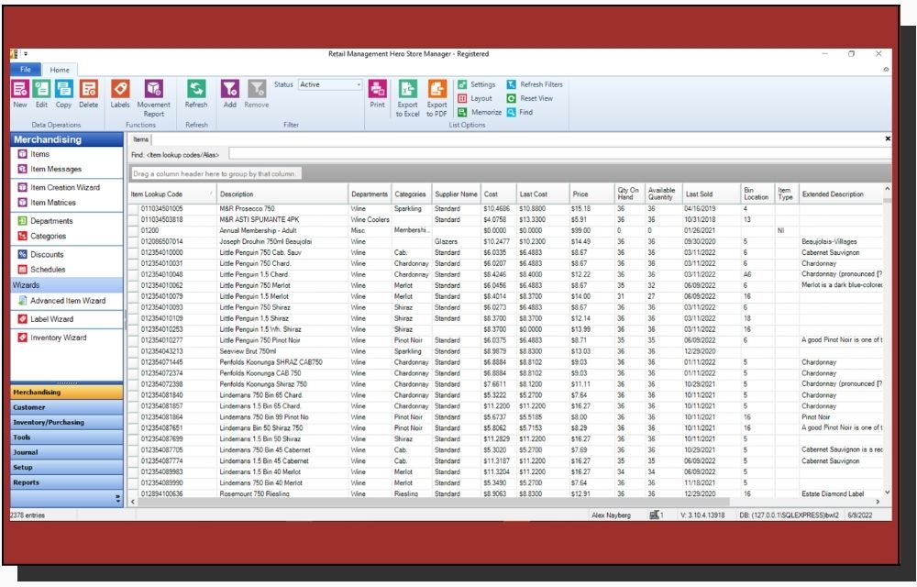Viewport: 917px width, 587px height.
Task: Click Find in List Options
Action: click(x=520, y=112)
